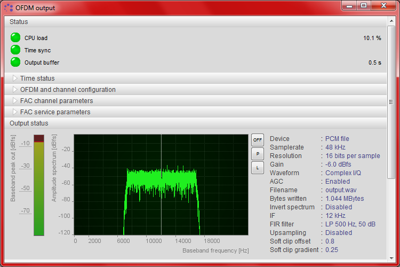
Task: Click the AGC value Enabled
Action: tap(338, 182)
